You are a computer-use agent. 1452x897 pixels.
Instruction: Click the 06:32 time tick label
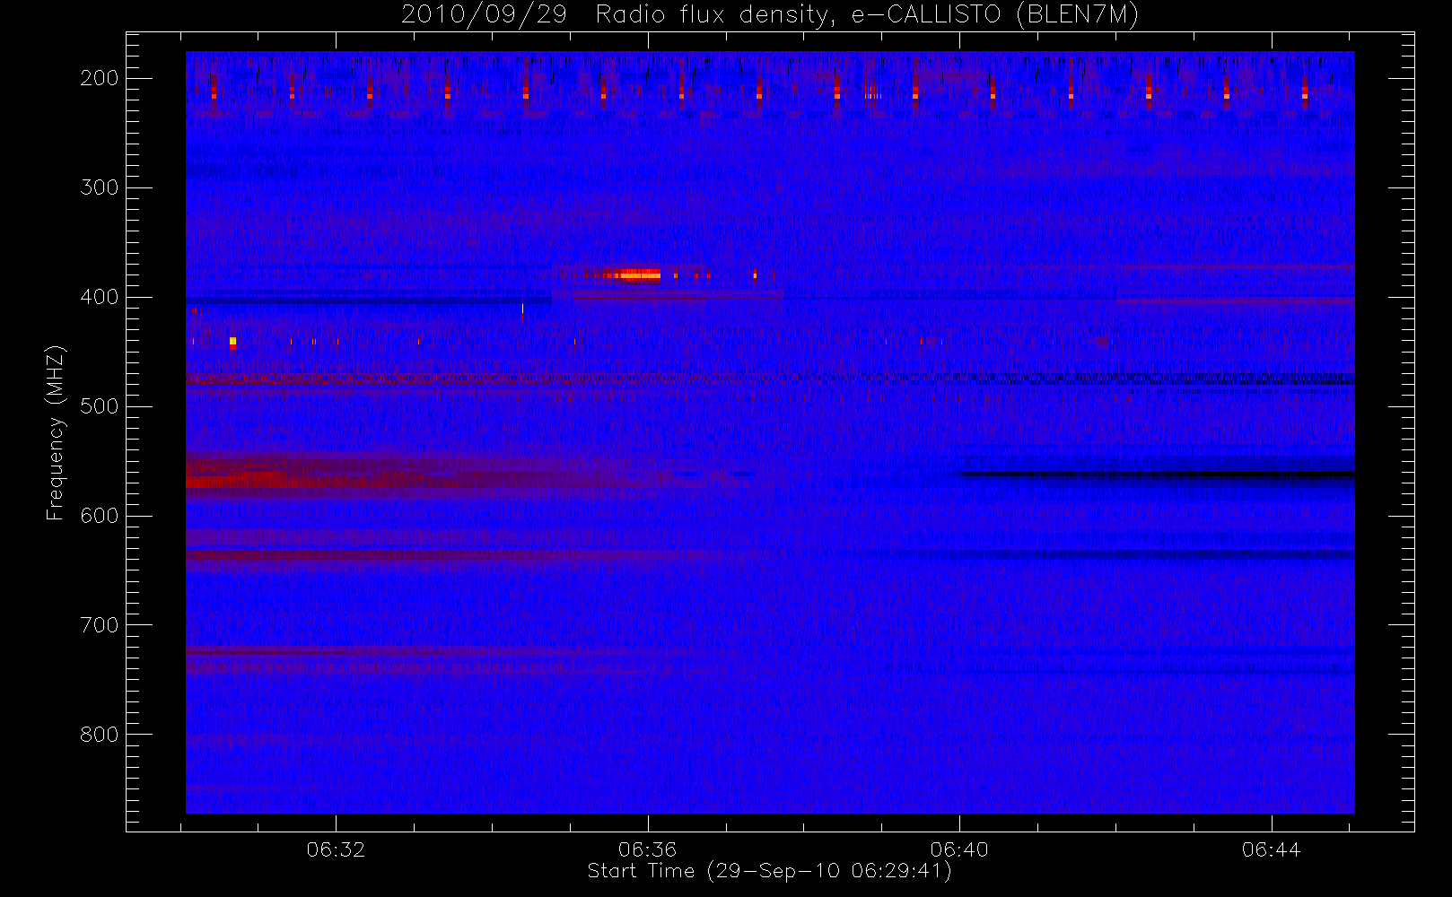coord(336,849)
